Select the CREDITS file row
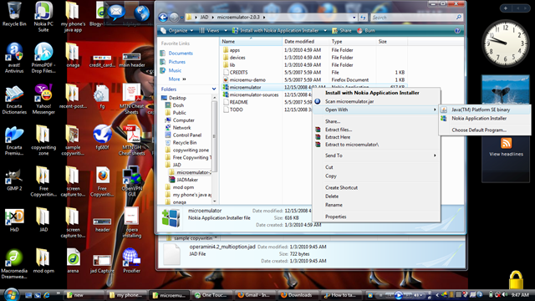The width and height of the screenshot is (535, 301). pos(314,73)
